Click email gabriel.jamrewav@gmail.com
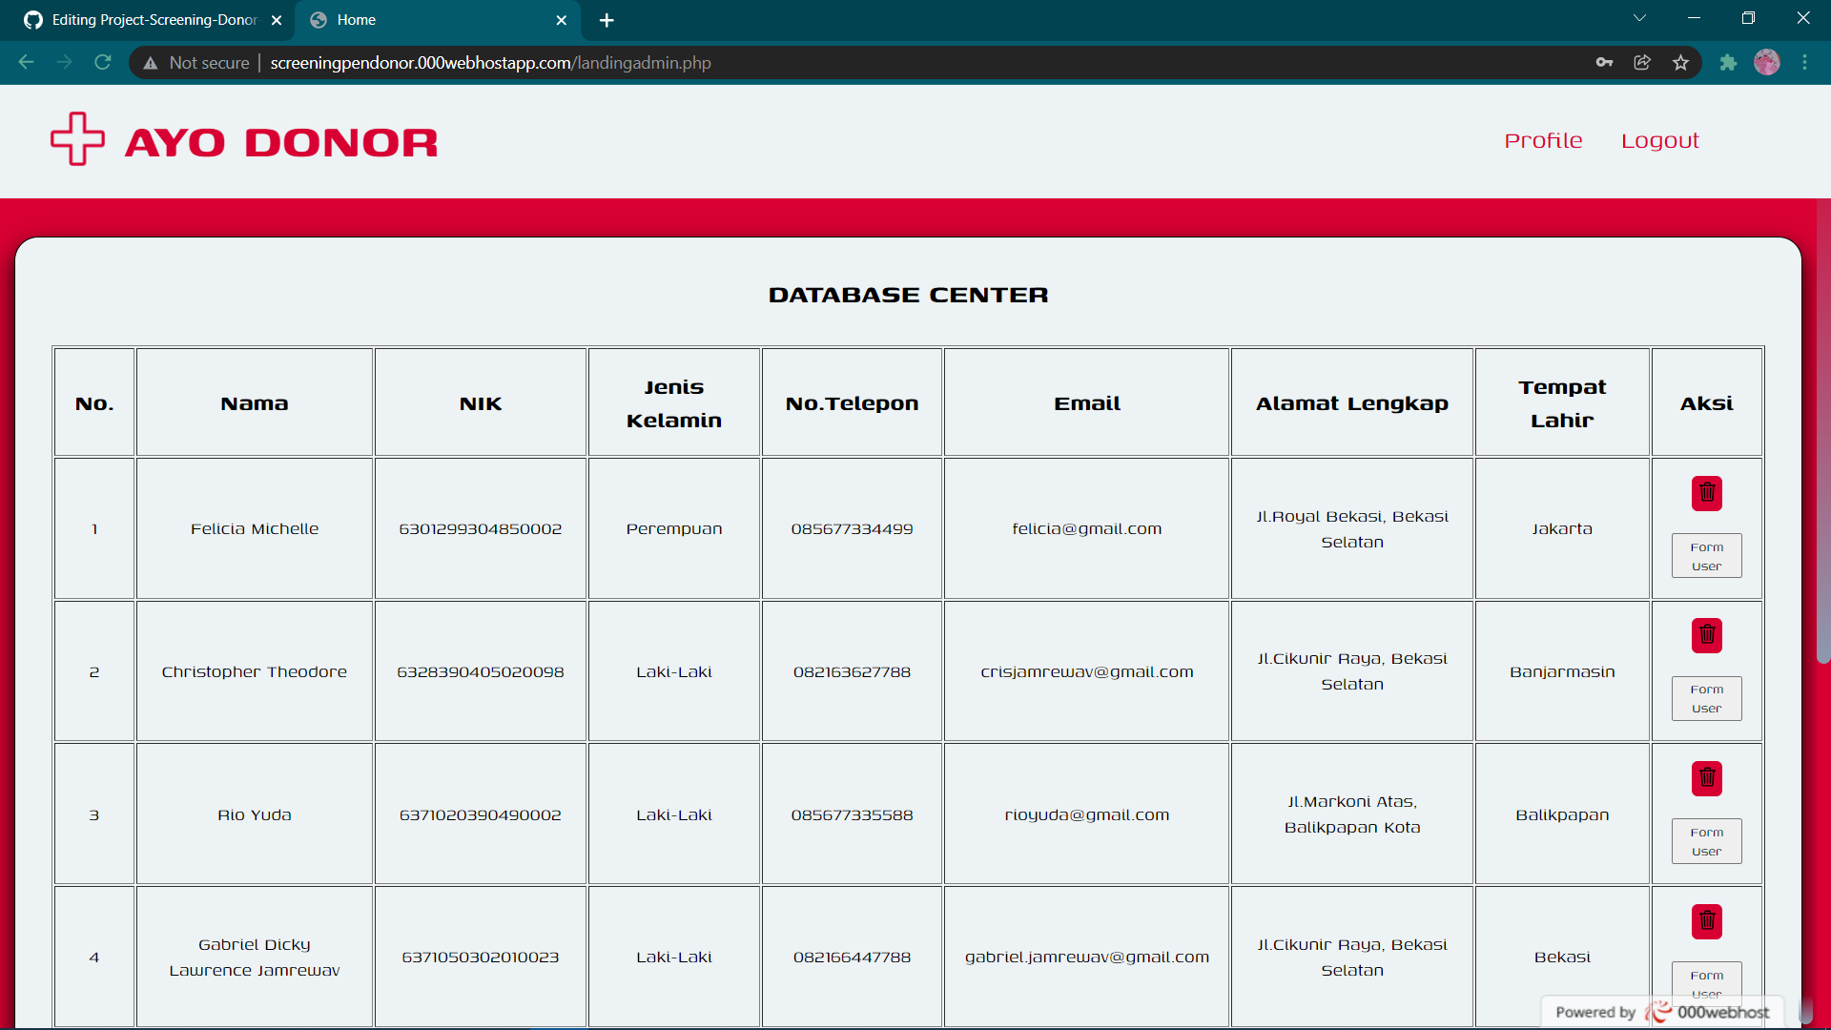 tap(1087, 957)
